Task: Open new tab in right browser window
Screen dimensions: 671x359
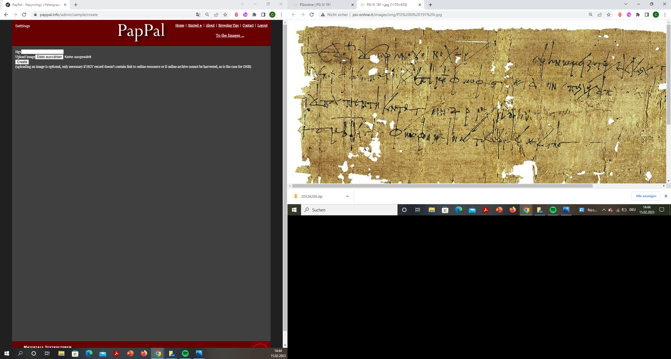Action: [430, 5]
